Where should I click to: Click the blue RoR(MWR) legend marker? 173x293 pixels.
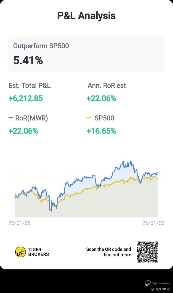point(11,118)
